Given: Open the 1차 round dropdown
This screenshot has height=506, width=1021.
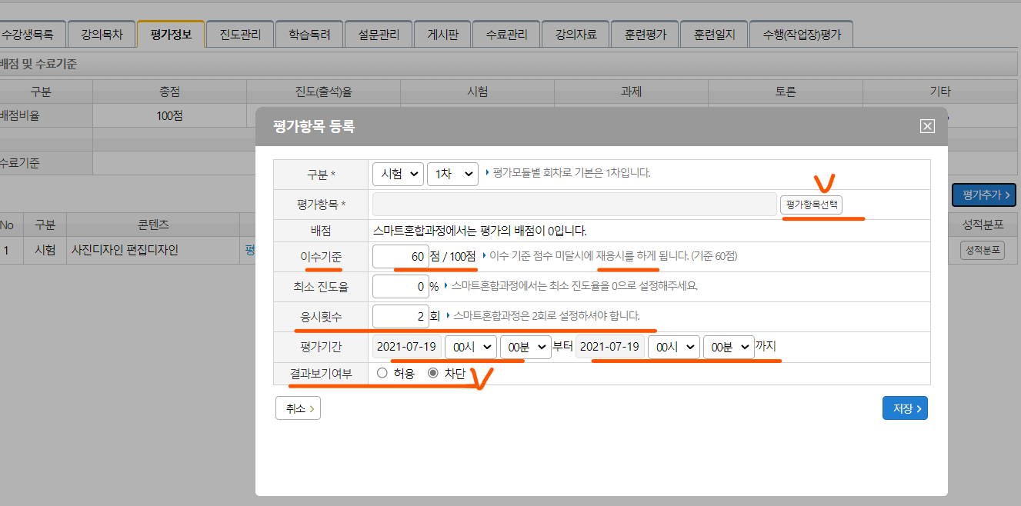Looking at the screenshot, I should pyautogui.click(x=453, y=174).
